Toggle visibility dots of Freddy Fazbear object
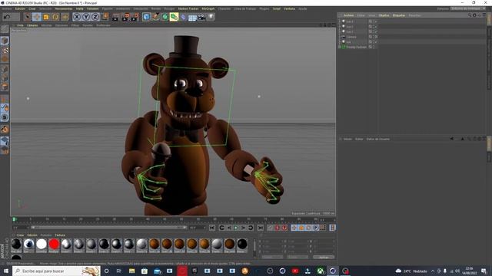This screenshot has width=492, height=276. 374,47
